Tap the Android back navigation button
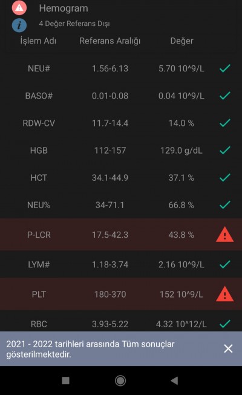Screen dimensions: 242x395 [174, 380]
